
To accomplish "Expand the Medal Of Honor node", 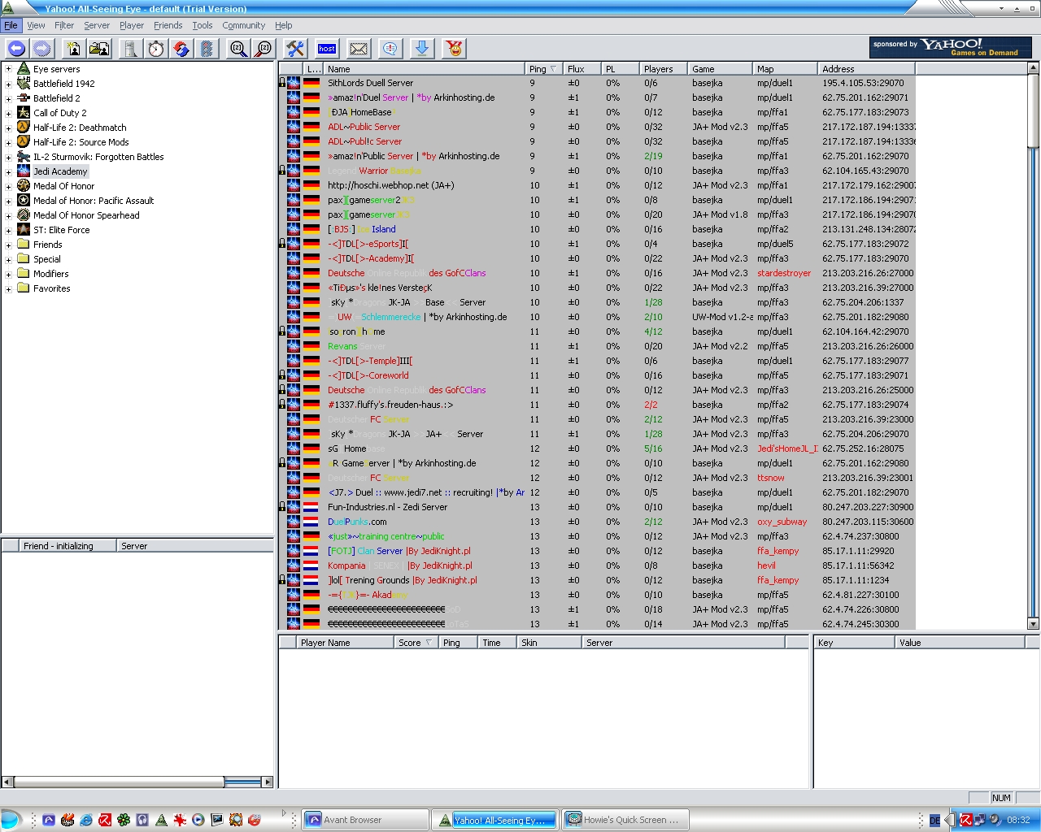I will coord(8,186).
